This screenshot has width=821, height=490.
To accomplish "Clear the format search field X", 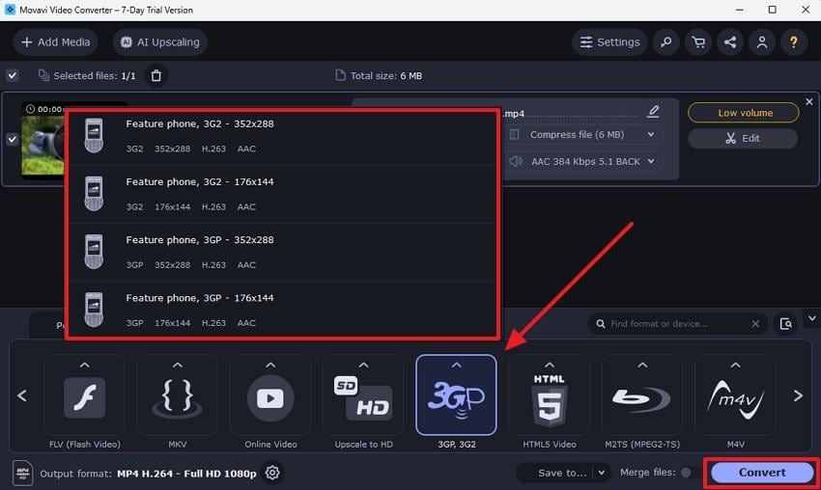I will pyautogui.click(x=755, y=324).
